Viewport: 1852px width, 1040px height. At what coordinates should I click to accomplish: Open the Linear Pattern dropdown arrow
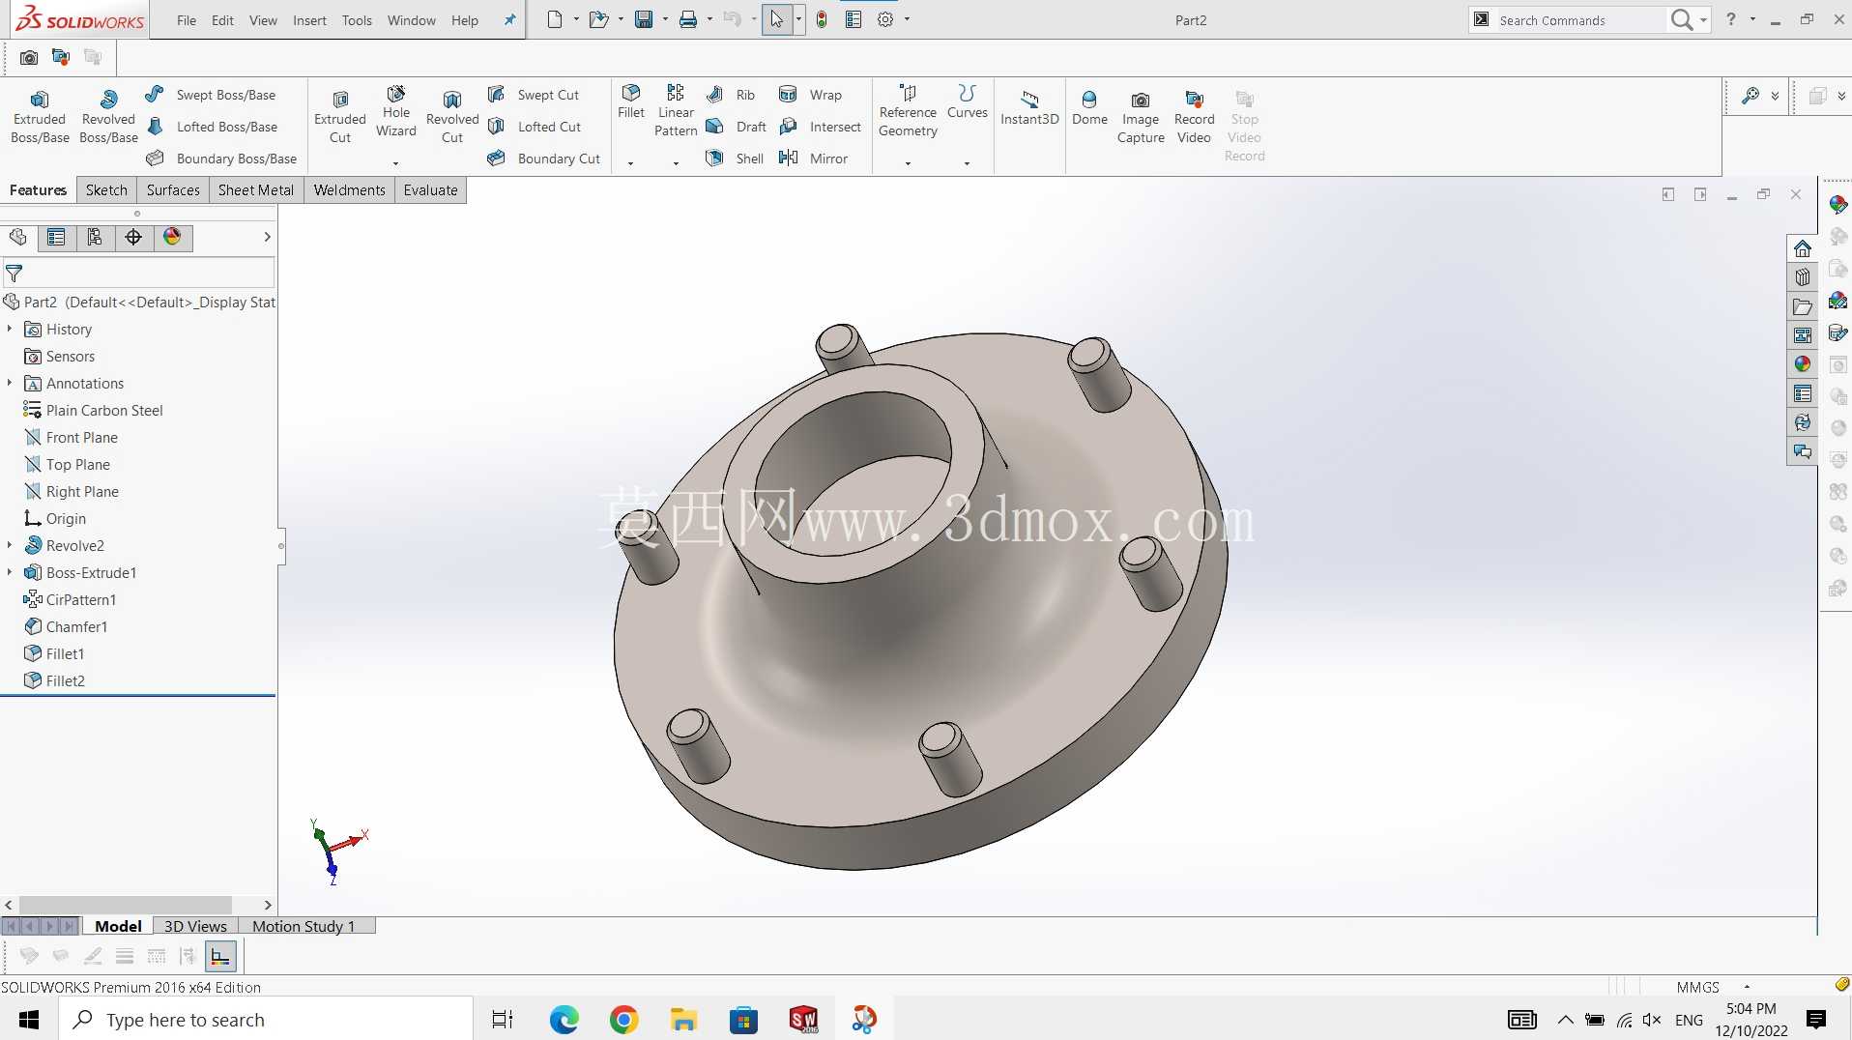676,163
